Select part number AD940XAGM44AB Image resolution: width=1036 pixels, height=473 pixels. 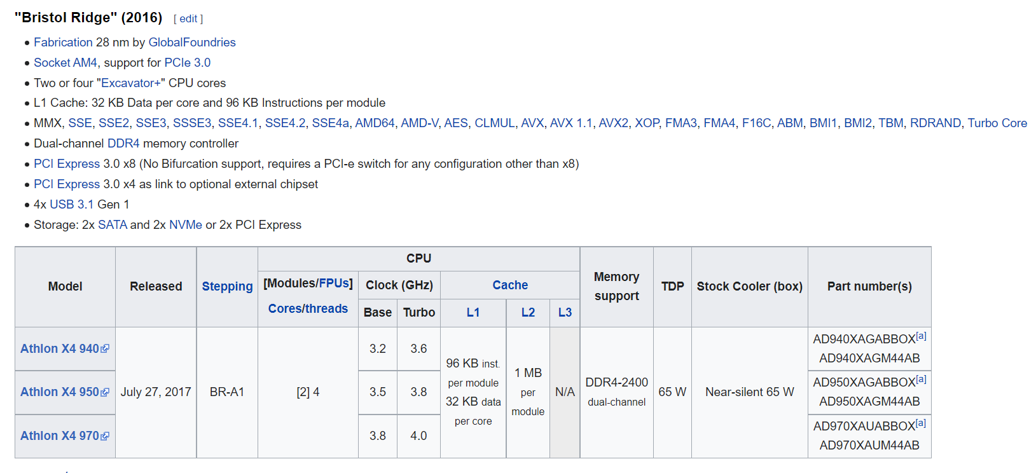[x=869, y=358]
